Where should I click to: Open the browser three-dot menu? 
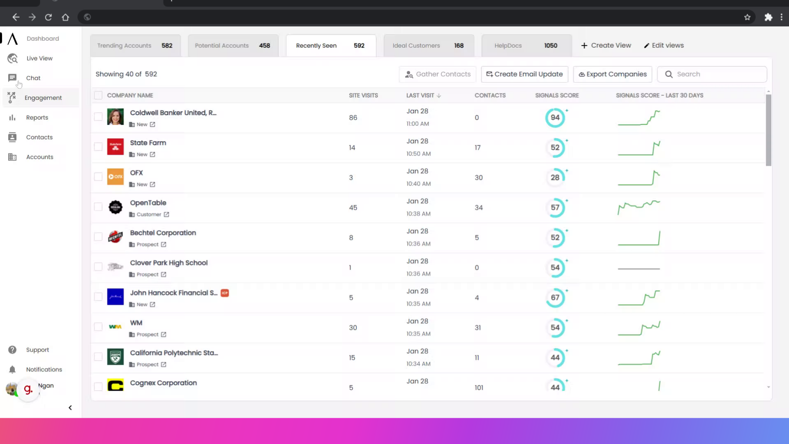click(x=782, y=17)
